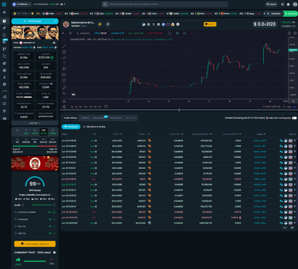Open the favorites star icon in top bar
Image resolution: width=298 pixels, height=269 pixels.
pos(288,4)
